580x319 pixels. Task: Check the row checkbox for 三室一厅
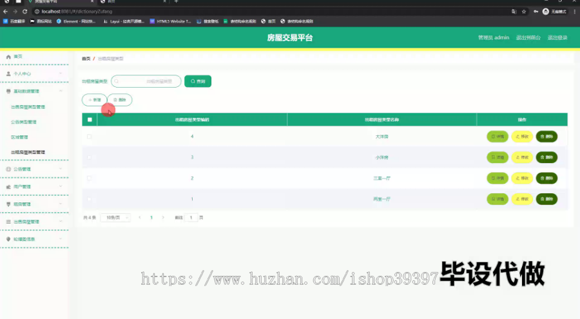click(89, 178)
